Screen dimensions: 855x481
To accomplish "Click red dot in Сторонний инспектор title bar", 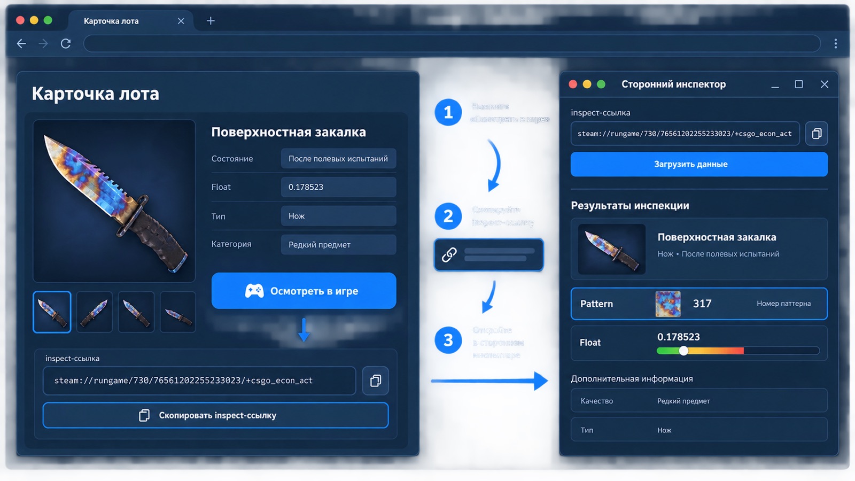I will click(x=573, y=84).
